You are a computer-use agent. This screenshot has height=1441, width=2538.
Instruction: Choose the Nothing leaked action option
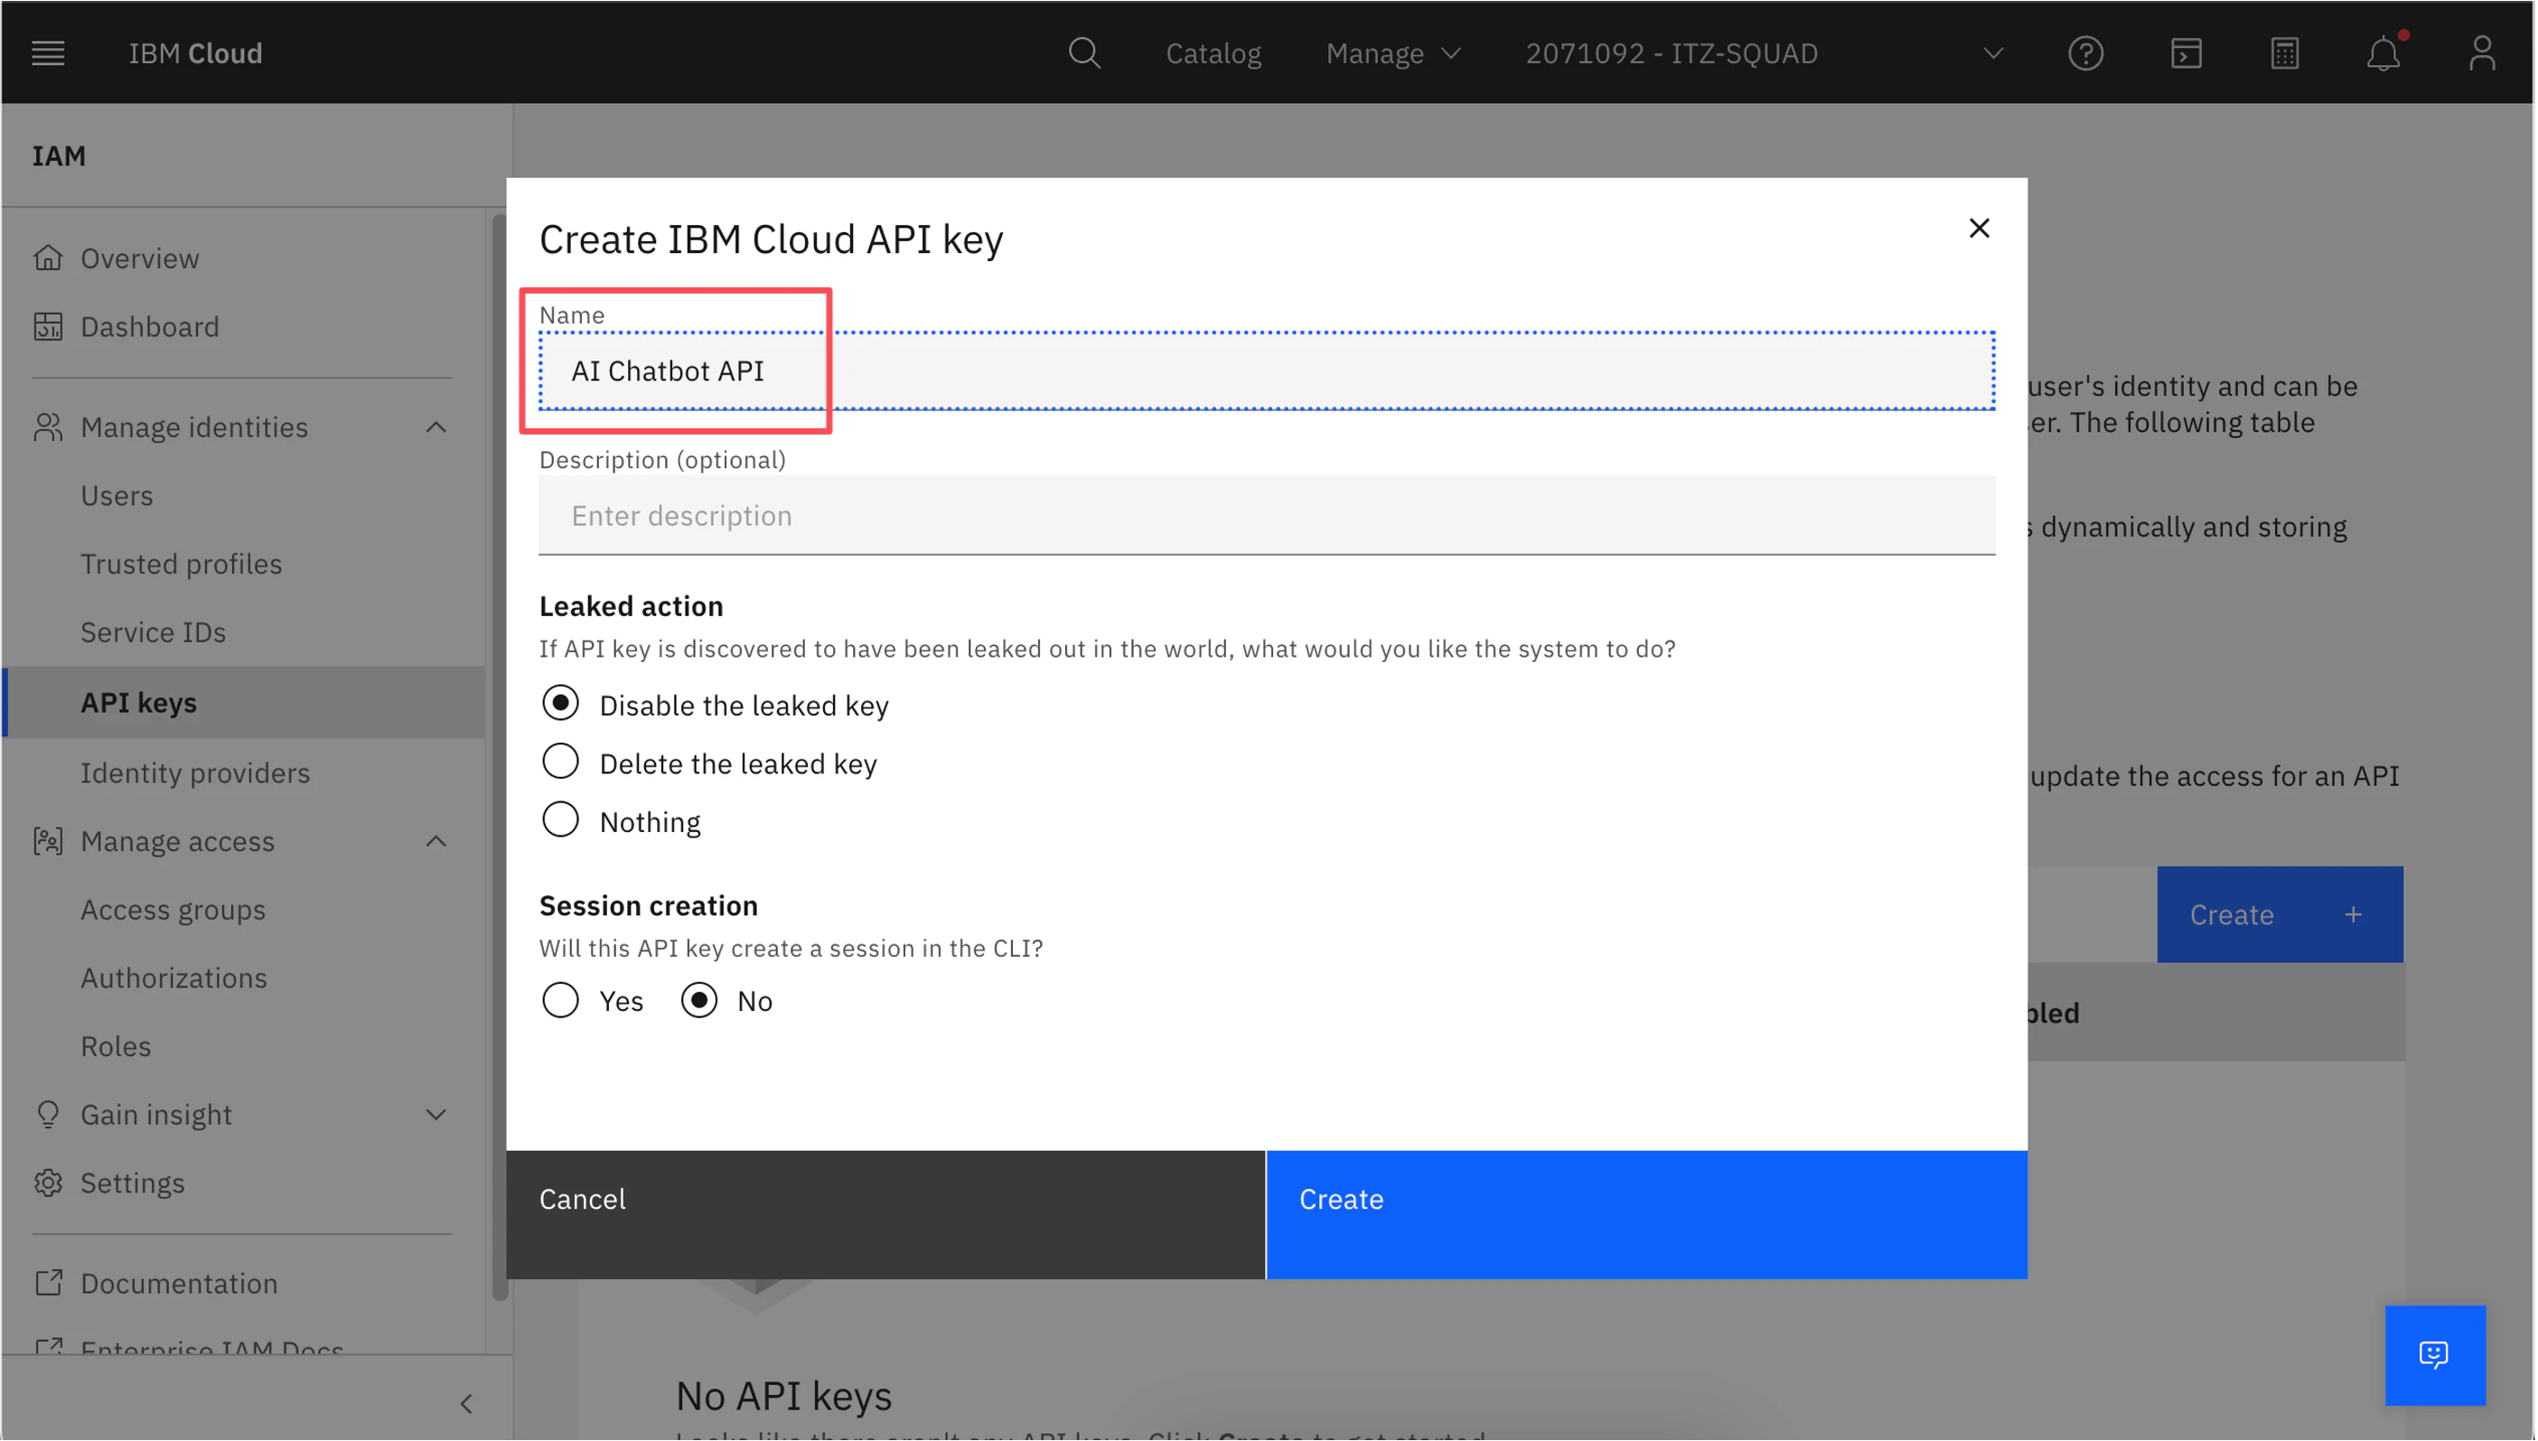click(561, 820)
